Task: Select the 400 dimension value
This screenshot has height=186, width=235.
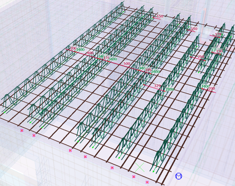Action: pos(90,53)
